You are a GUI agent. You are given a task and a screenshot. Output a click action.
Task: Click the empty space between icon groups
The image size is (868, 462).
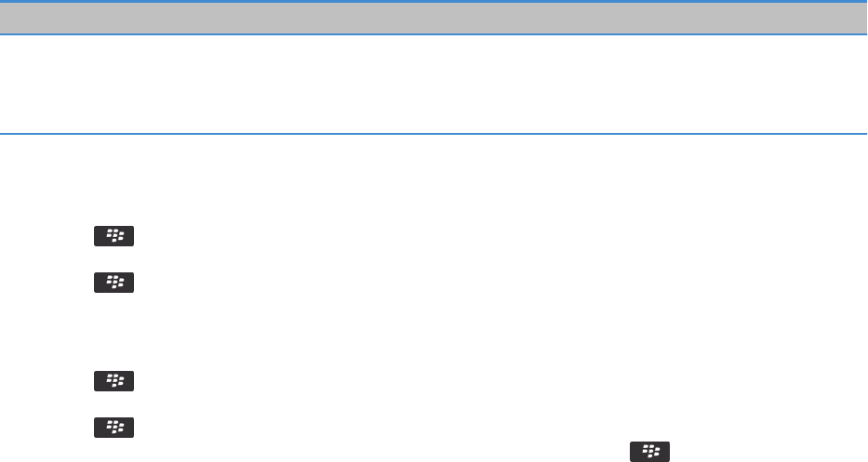pos(114,332)
